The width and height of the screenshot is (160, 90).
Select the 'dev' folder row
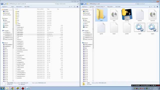(39, 13)
